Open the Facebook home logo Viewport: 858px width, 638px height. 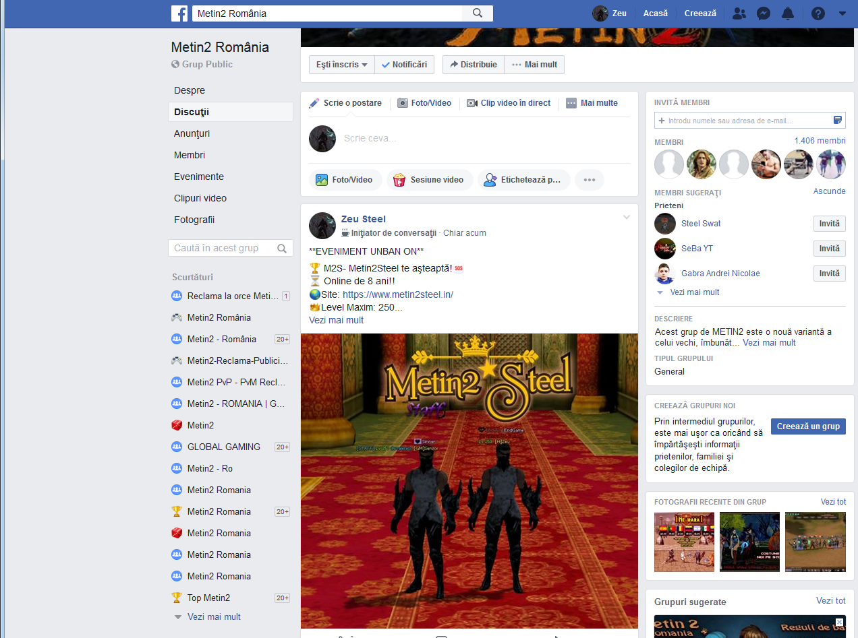[179, 13]
